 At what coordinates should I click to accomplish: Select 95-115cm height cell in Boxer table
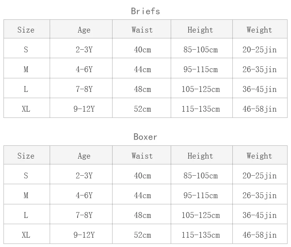(x=202, y=194)
